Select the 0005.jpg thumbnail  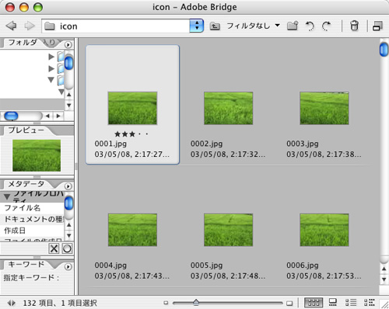point(228,230)
